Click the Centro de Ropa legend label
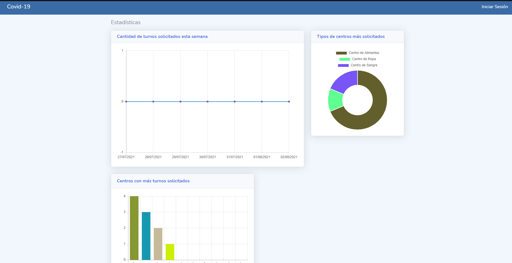Screen dimensions: 512x263 364,59
